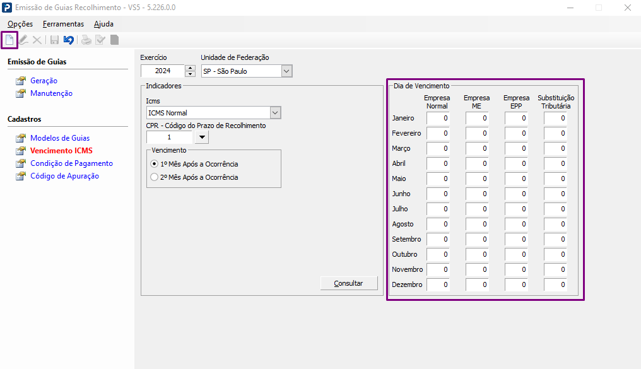Click the app logo in title bar
Viewport: 641px width, 369px height.
(x=7, y=8)
